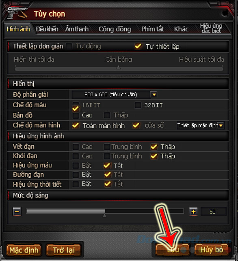Uncheck Toàn màn hình mode
Viewport: 238px width, 261px height.
(x=76, y=125)
